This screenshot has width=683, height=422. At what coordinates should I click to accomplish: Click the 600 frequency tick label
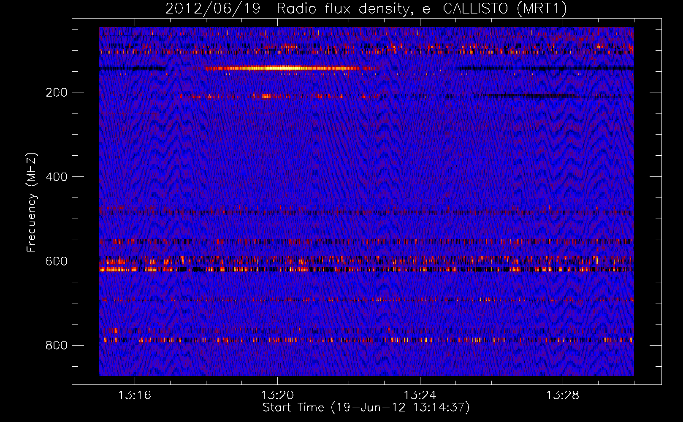pyautogui.click(x=57, y=261)
